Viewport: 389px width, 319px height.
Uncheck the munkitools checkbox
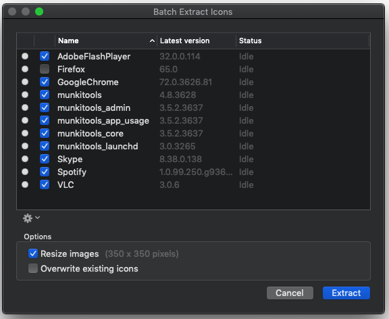pyautogui.click(x=45, y=95)
